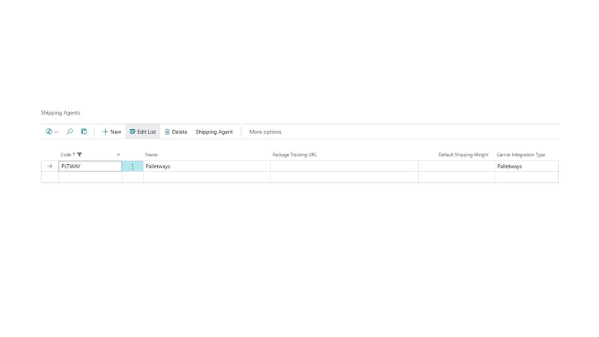Screen dimensions: 599x337
Task: Click the PLTWAY code field
Action: tap(90, 166)
